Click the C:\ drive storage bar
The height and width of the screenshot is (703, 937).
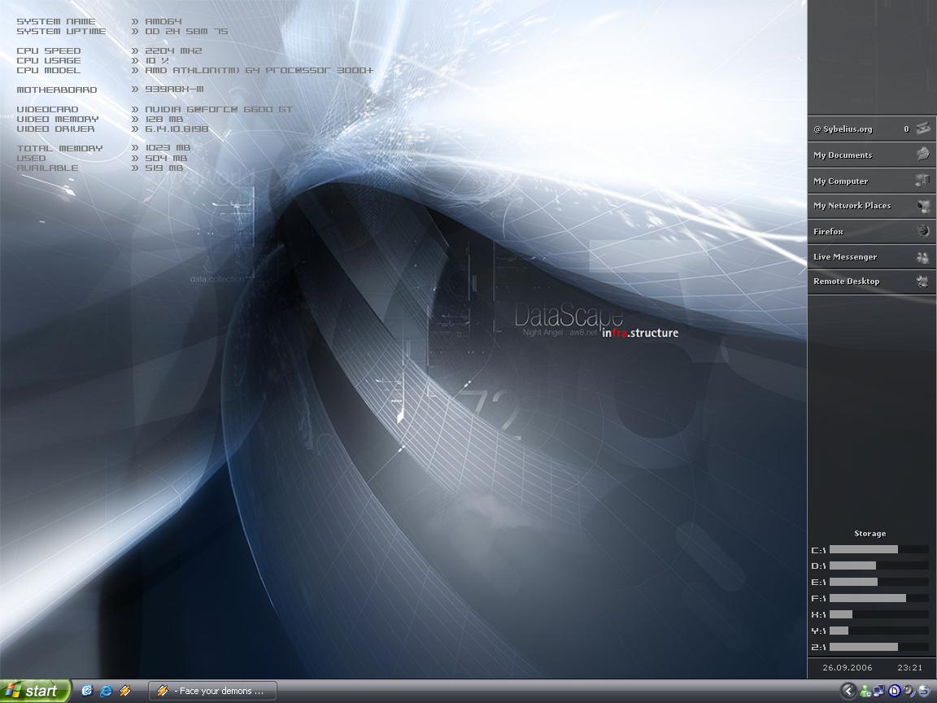coord(878,550)
